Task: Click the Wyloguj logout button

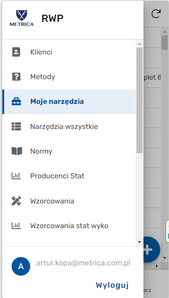Action: pos(112,285)
